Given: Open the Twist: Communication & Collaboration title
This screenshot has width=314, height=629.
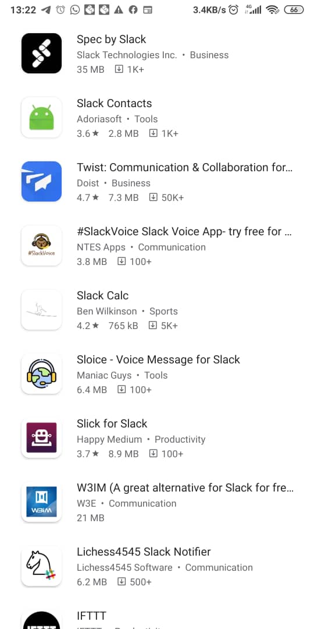Looking at the screenshot, I should (185, 167).
